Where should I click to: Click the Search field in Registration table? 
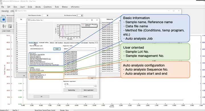(x=82, y=49)
